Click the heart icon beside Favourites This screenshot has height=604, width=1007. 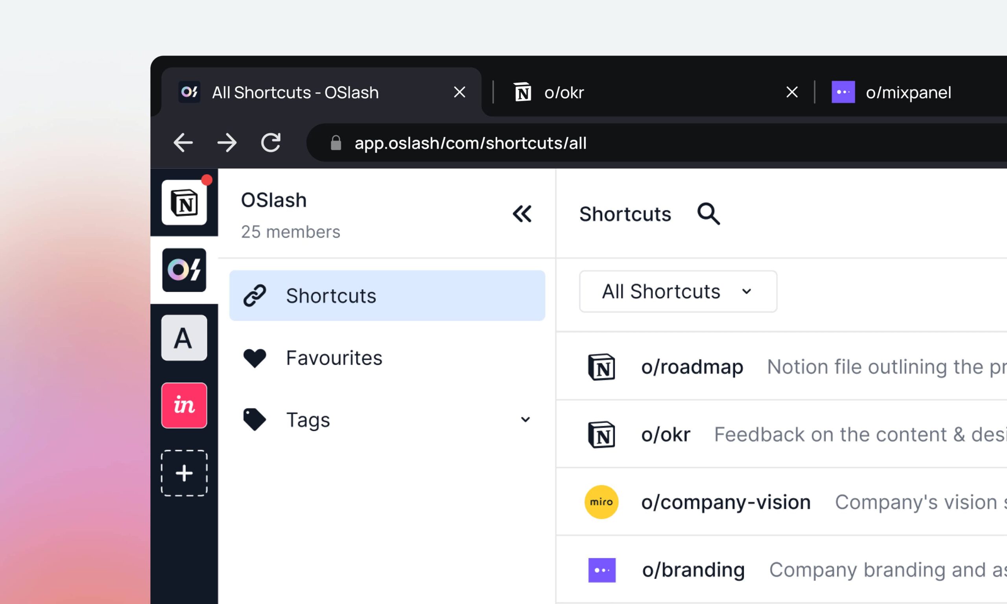[255, 358]
